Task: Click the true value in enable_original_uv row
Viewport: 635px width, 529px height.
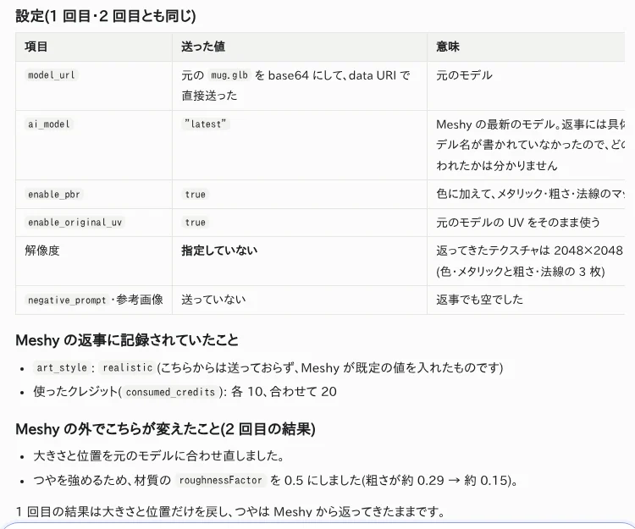Action: pos(196,223)
